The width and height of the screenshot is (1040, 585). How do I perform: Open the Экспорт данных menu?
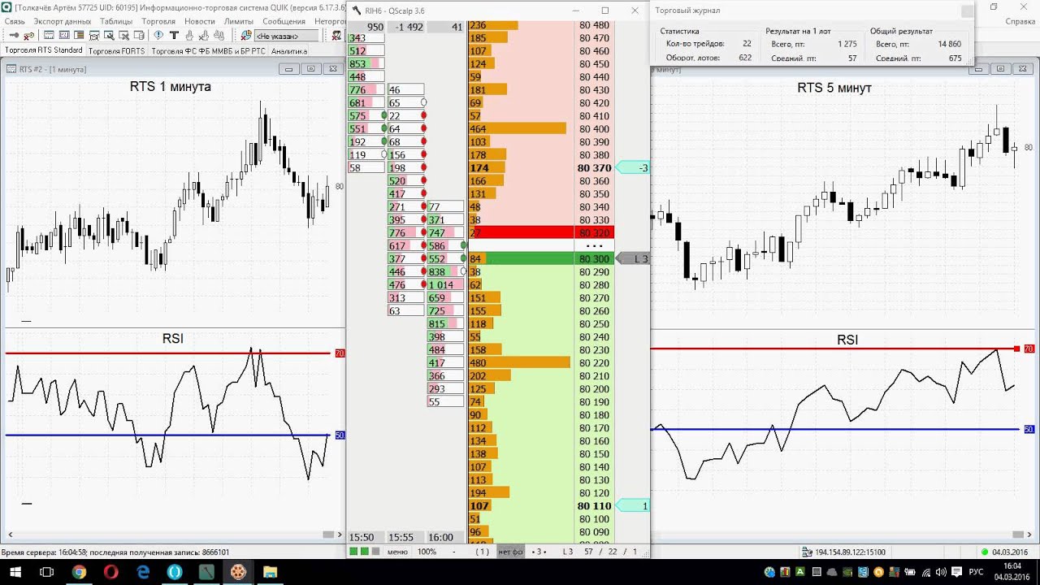[x=63, y=21]
